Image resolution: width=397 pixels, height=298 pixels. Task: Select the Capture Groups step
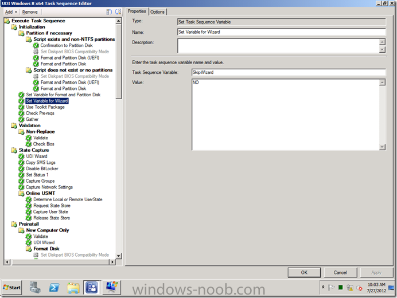[40, 181]
